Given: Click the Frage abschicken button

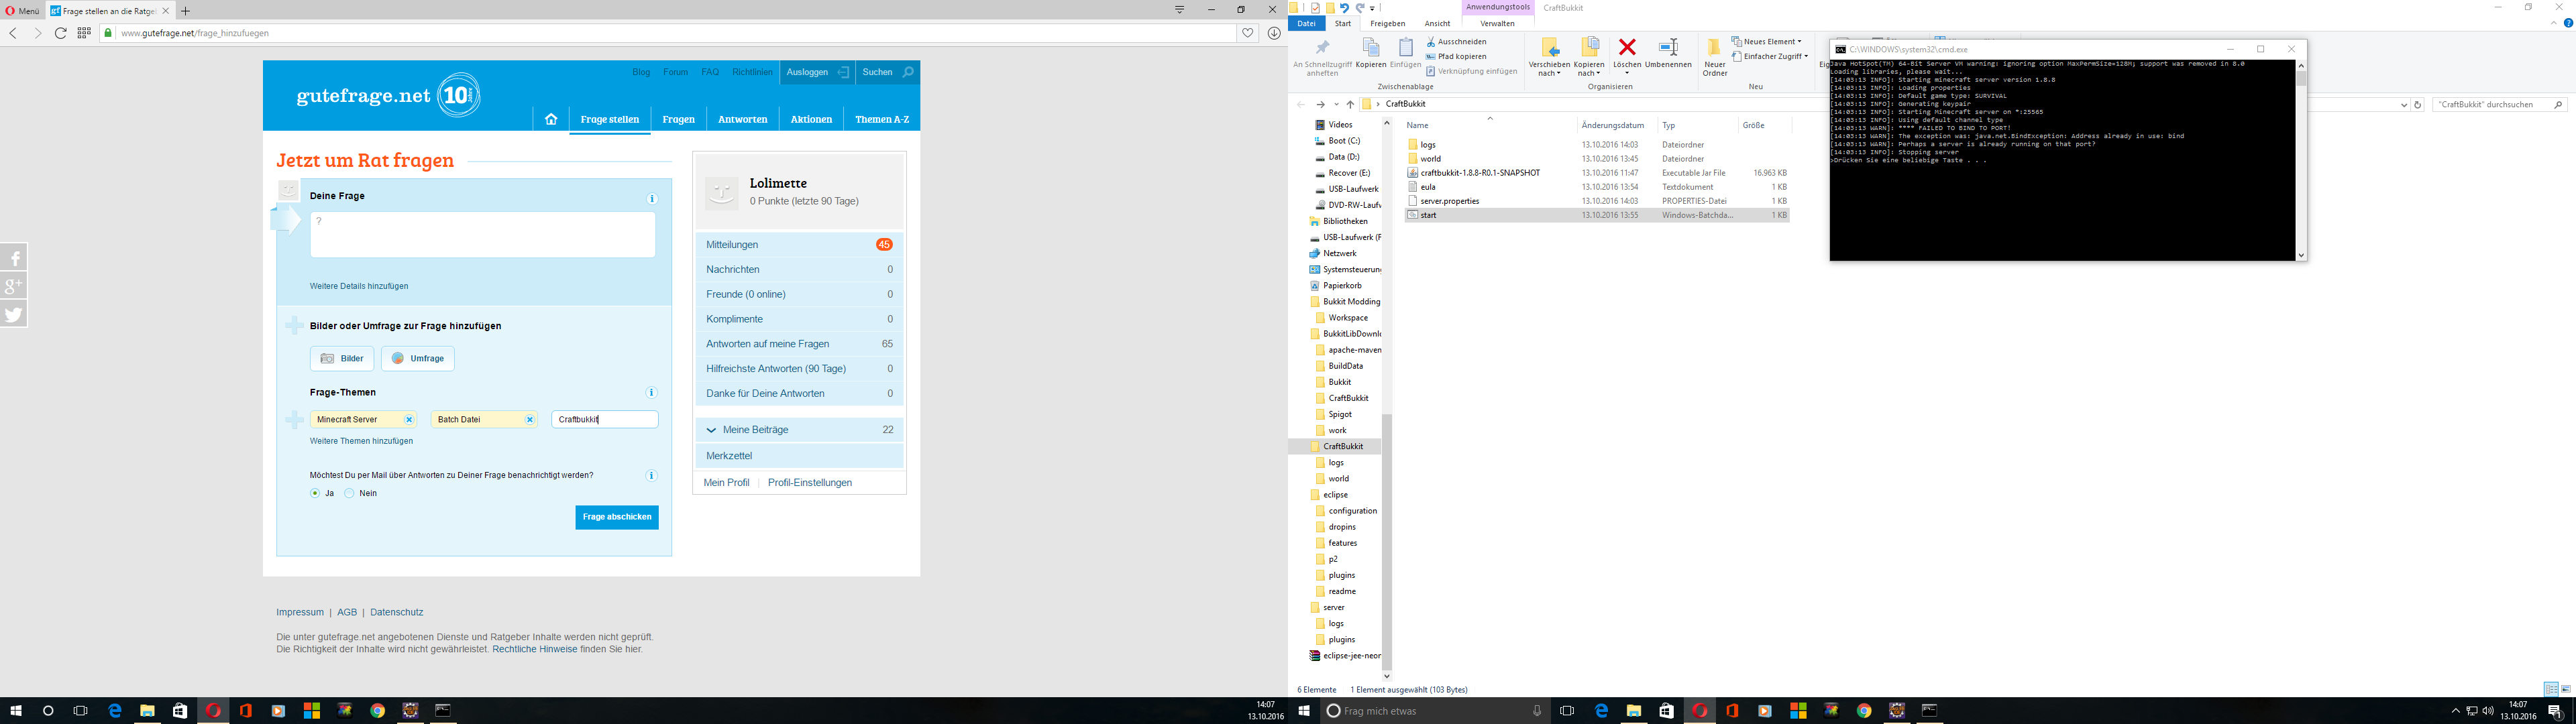Looking at the screenshot, I should pos(616,517).
